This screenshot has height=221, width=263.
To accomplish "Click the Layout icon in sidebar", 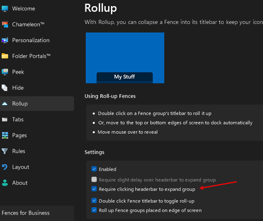I will 5,167.
